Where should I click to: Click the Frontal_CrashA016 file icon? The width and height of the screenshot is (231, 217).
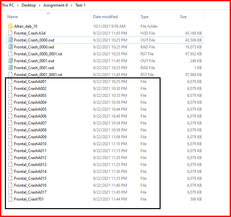pyautogui.click(x=10, y=185)
